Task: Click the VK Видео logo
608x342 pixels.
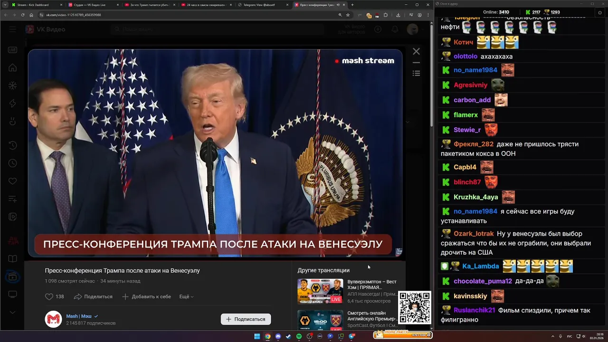Action: [46, 29]
